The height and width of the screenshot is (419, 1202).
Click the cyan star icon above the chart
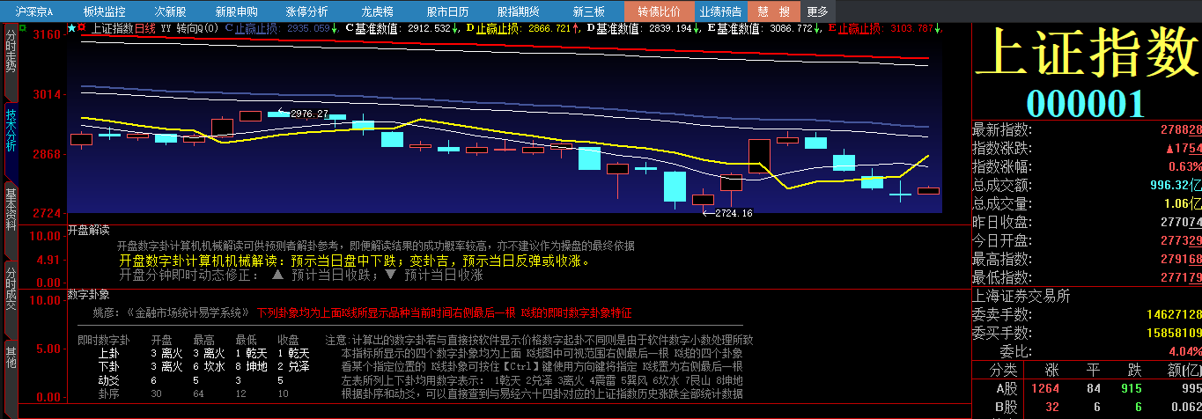(71, 28)
